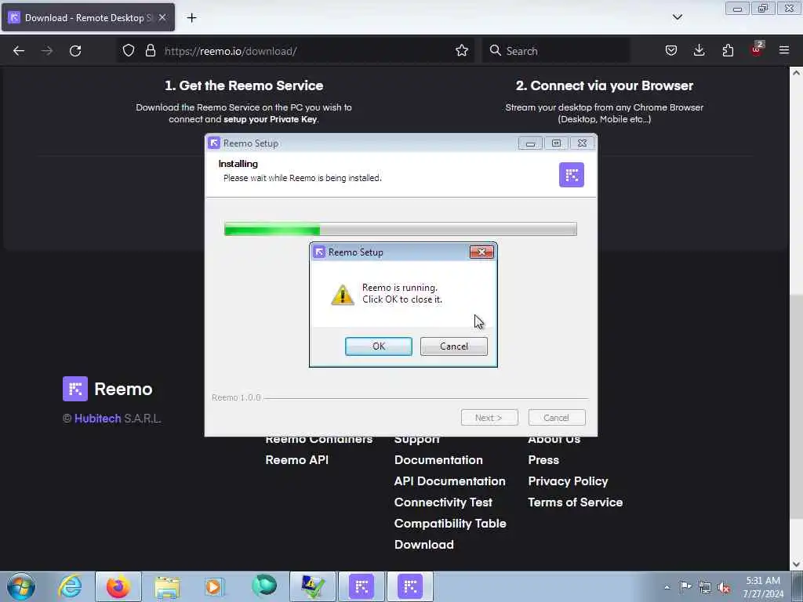Screen dimensions: 803x602
Task: Expand the list all tabs chevron
Action: tap(677, 17)
